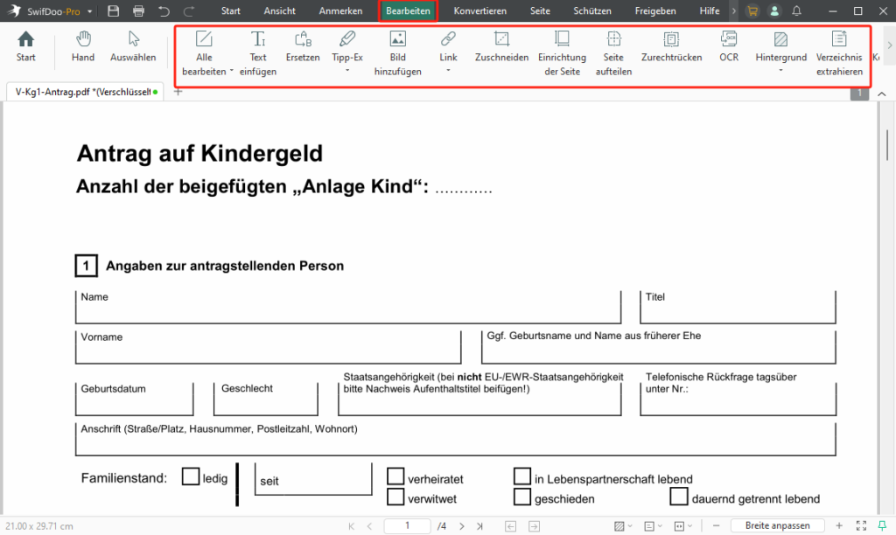Click the Verzeichnis extrahieren button

click(839, 52)
